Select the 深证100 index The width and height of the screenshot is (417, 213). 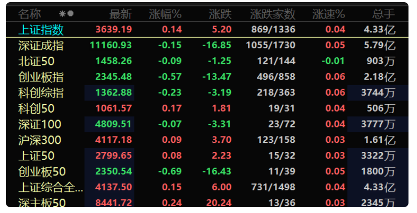pyautogui.click(x=207, y=124)
